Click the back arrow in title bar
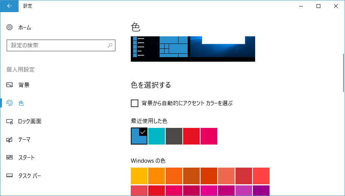The width and height of the screenshot is (345, 196). [9, 6]
